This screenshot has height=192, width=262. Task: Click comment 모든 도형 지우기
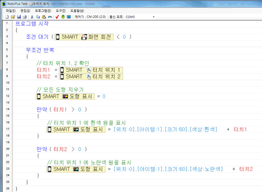(60, 90)
